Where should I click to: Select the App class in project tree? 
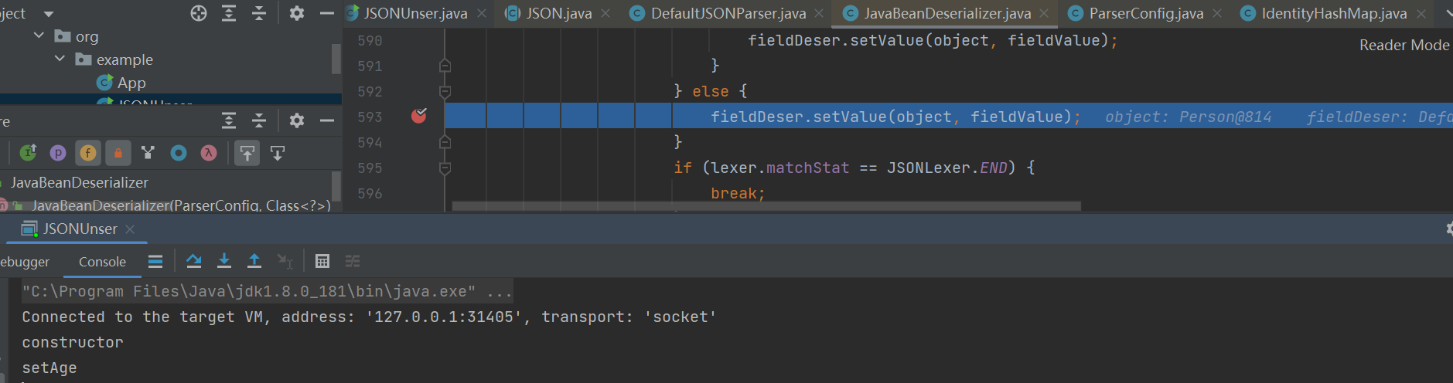pos(131,83)
